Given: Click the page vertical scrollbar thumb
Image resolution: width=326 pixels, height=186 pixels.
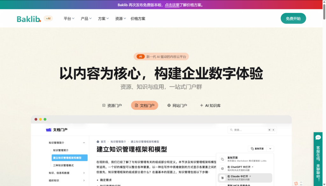Looking at the screenshot, I should click(x=324, y=12).
